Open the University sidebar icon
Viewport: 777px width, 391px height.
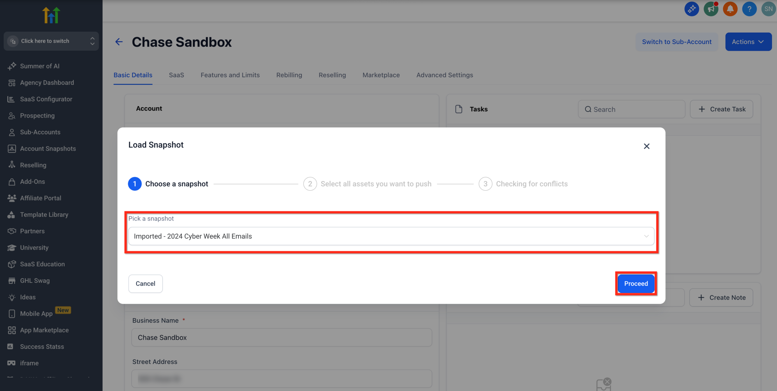click(34, 247)
